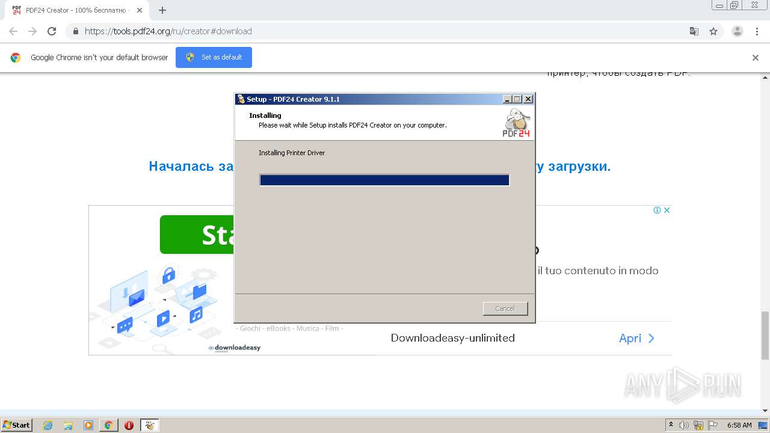The image size is (770, 433).
Task: Click the downloadeasy logo in ad
Action: (x=235, y=348)
